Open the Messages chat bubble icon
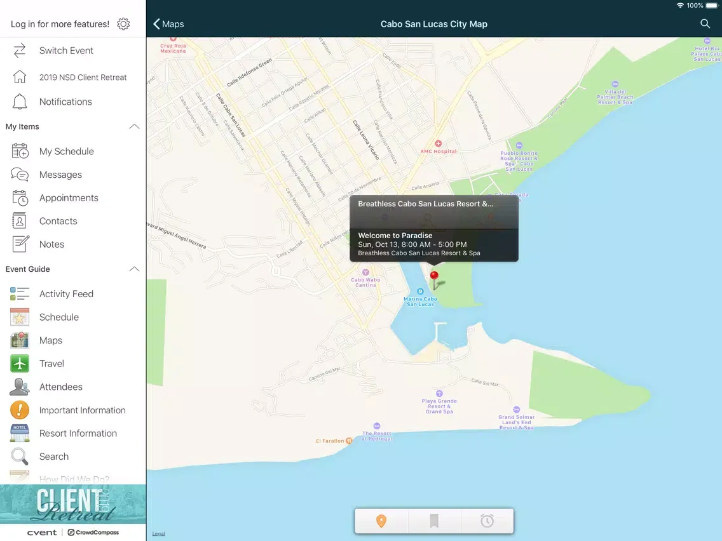722x541 pixels. pos(20,175)
